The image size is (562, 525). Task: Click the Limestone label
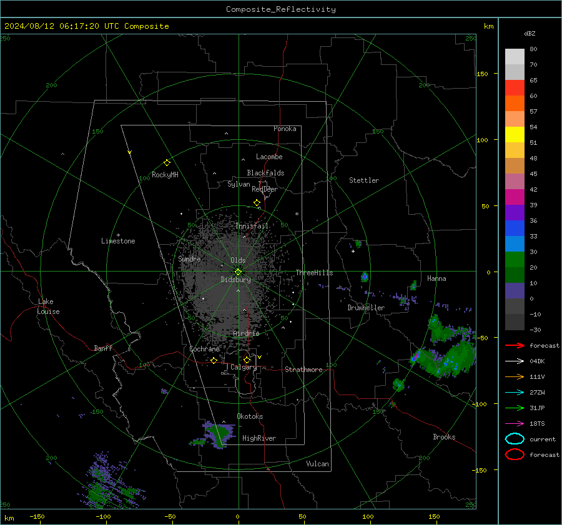coord(118,241)
